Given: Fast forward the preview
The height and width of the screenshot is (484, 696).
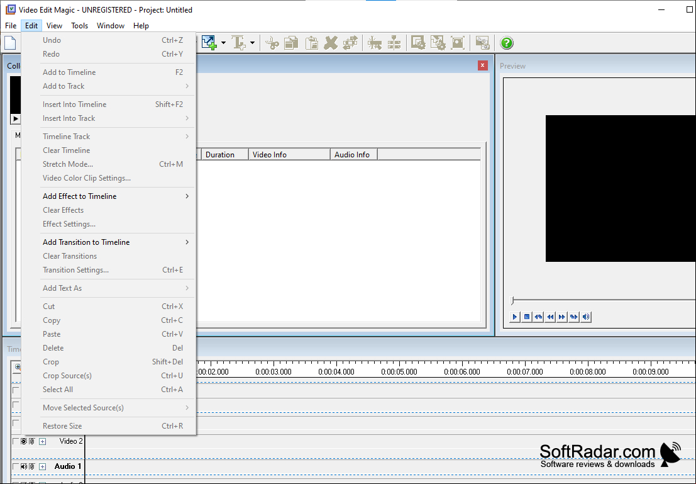Looking at the screenshot, I should coord(562,317).
